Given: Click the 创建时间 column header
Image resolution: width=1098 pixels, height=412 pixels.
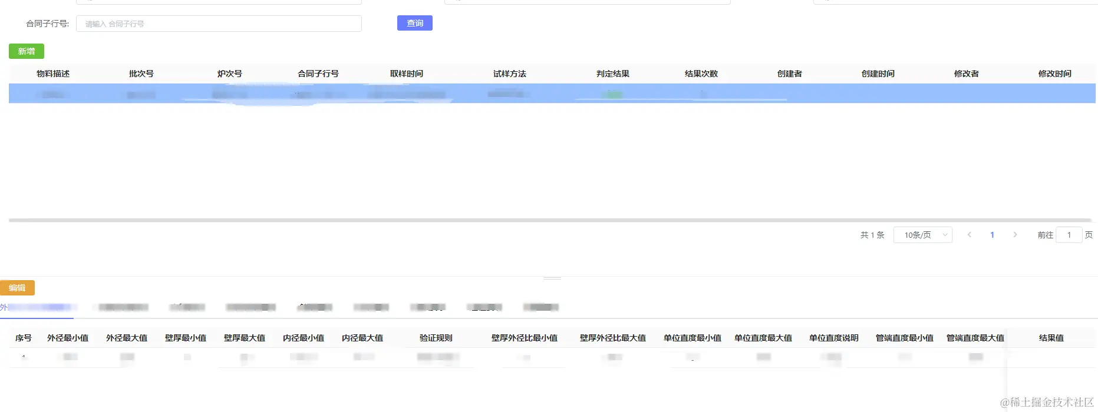Looking at the screenshot, I should [878, 74].
